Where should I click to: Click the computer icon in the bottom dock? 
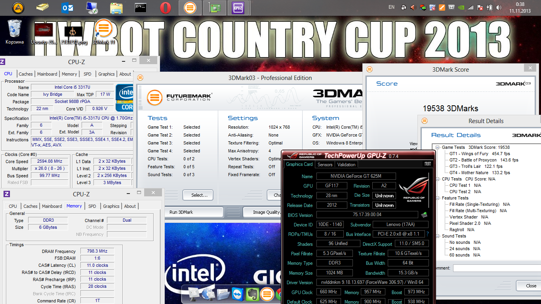tap(194, 294)
